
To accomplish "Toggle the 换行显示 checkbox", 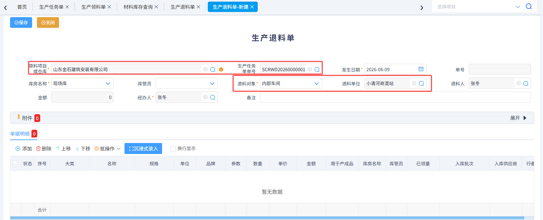I will click(x=173, y=148).
